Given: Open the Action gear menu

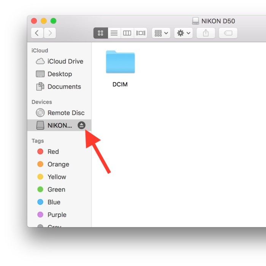Looking at the screenshot, I should pos(184,33).
